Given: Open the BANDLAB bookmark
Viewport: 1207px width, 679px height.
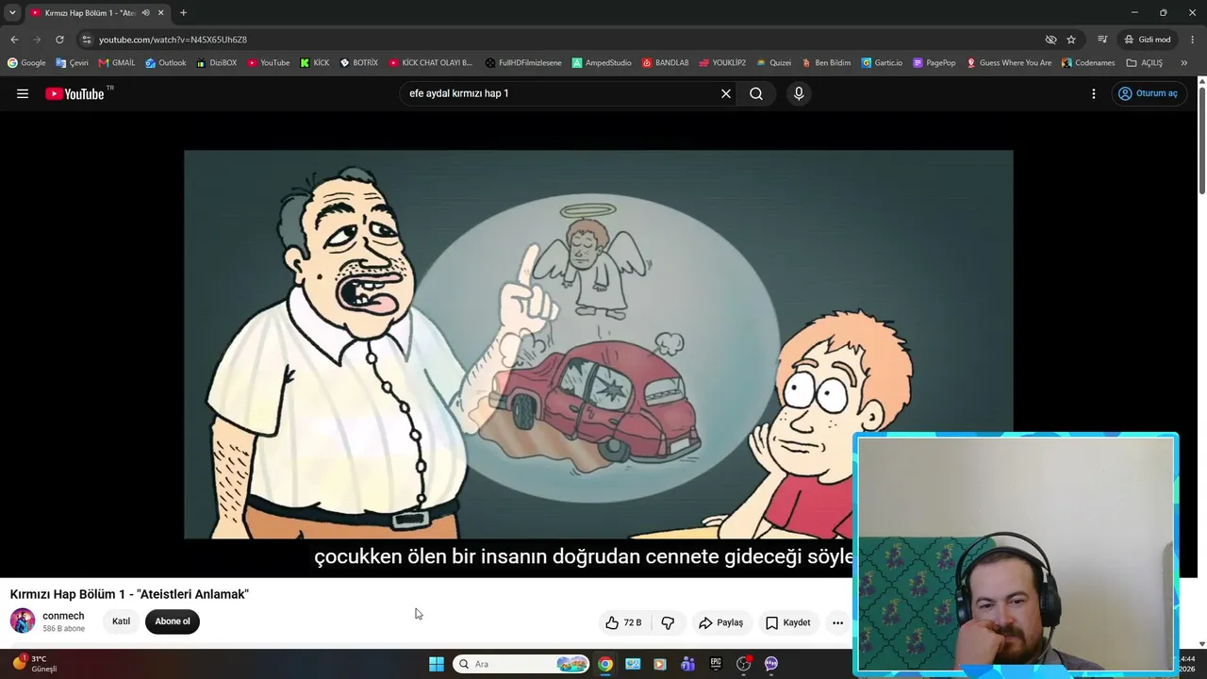Looking at the screenshot, I should [x=666, y=63].
